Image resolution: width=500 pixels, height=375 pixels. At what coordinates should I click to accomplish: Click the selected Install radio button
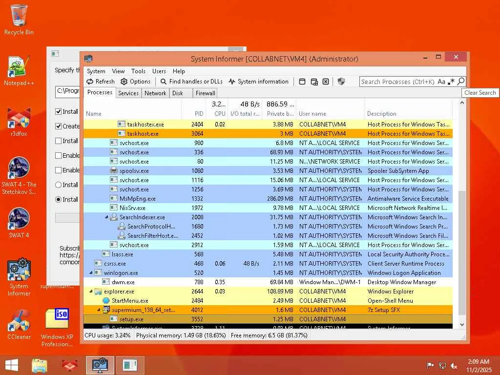59,199
